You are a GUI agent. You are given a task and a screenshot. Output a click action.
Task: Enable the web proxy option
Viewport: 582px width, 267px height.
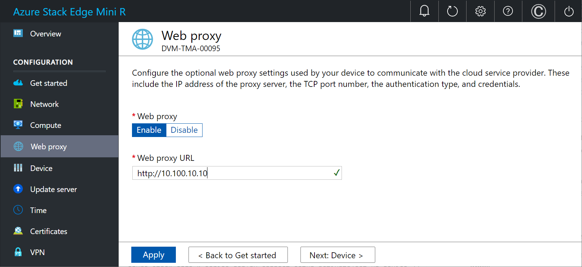[x=149, y=130]
